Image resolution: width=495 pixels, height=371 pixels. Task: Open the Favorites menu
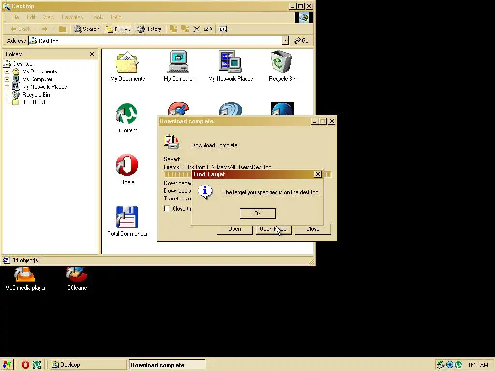[x=73, y=17]
